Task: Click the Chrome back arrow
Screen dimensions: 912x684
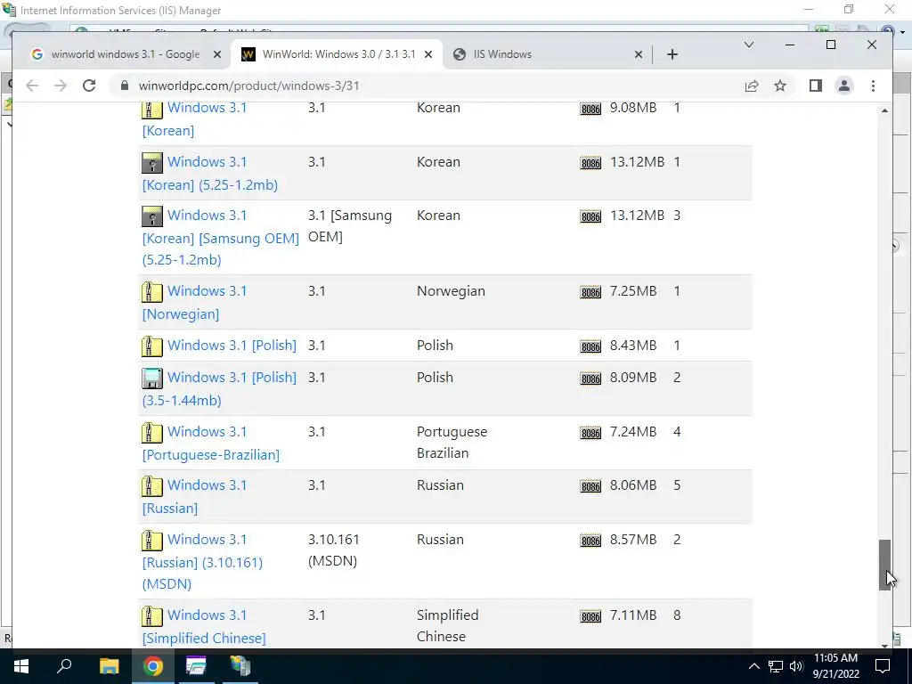Action: pos(32,86)
